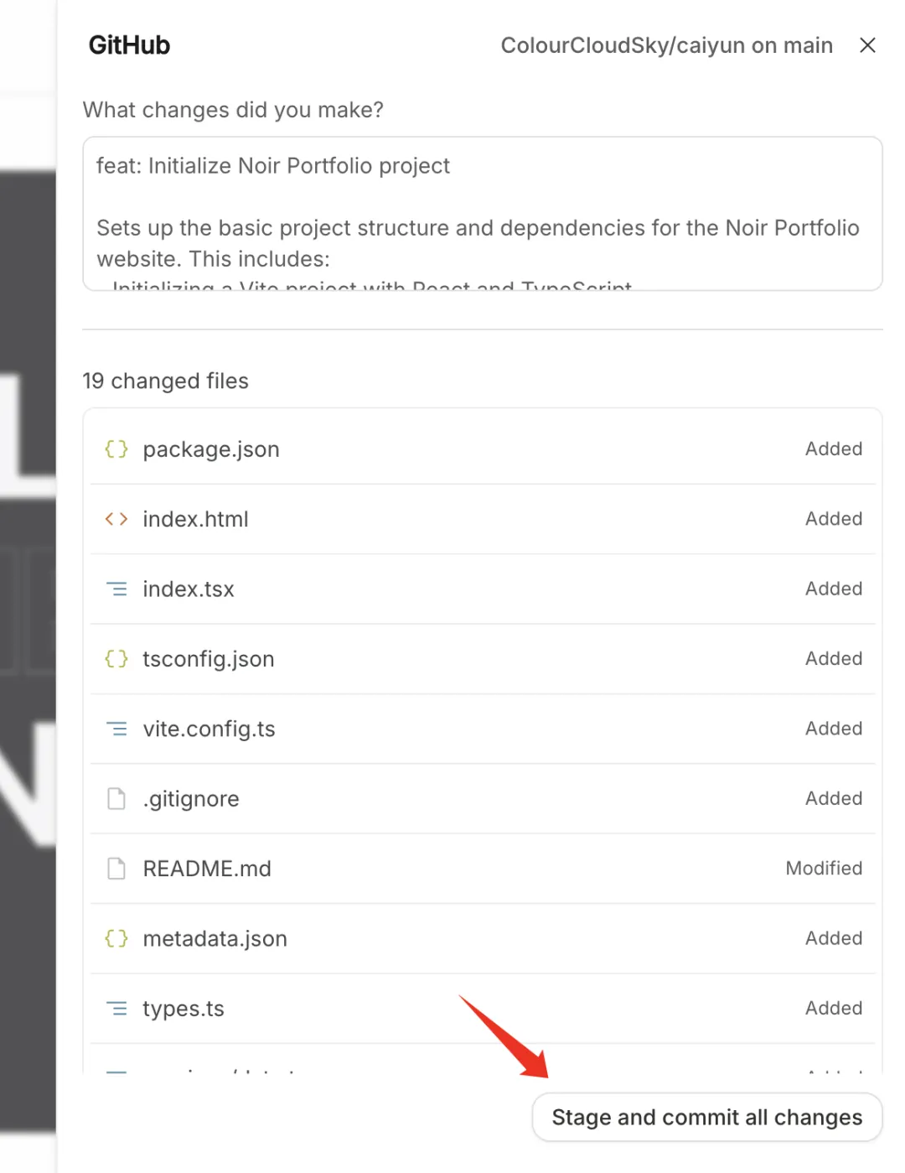The width and height of the screenshot is (905, 1173).
Task: Open index.html file entry
Action: coord(195,519)
